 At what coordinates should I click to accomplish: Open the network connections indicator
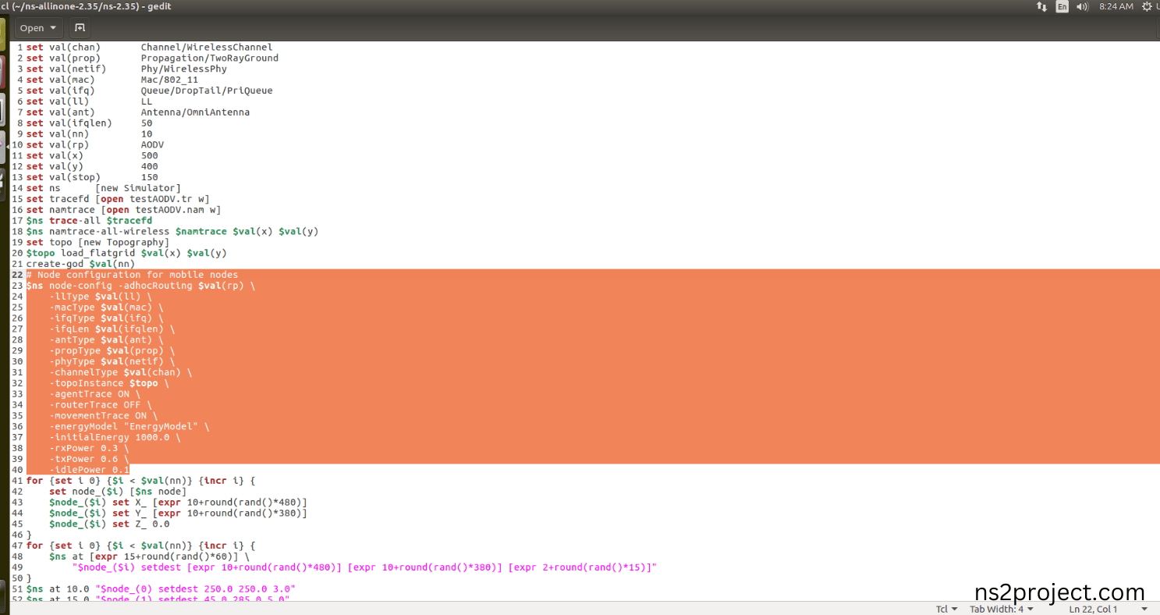pos(1041,6)
